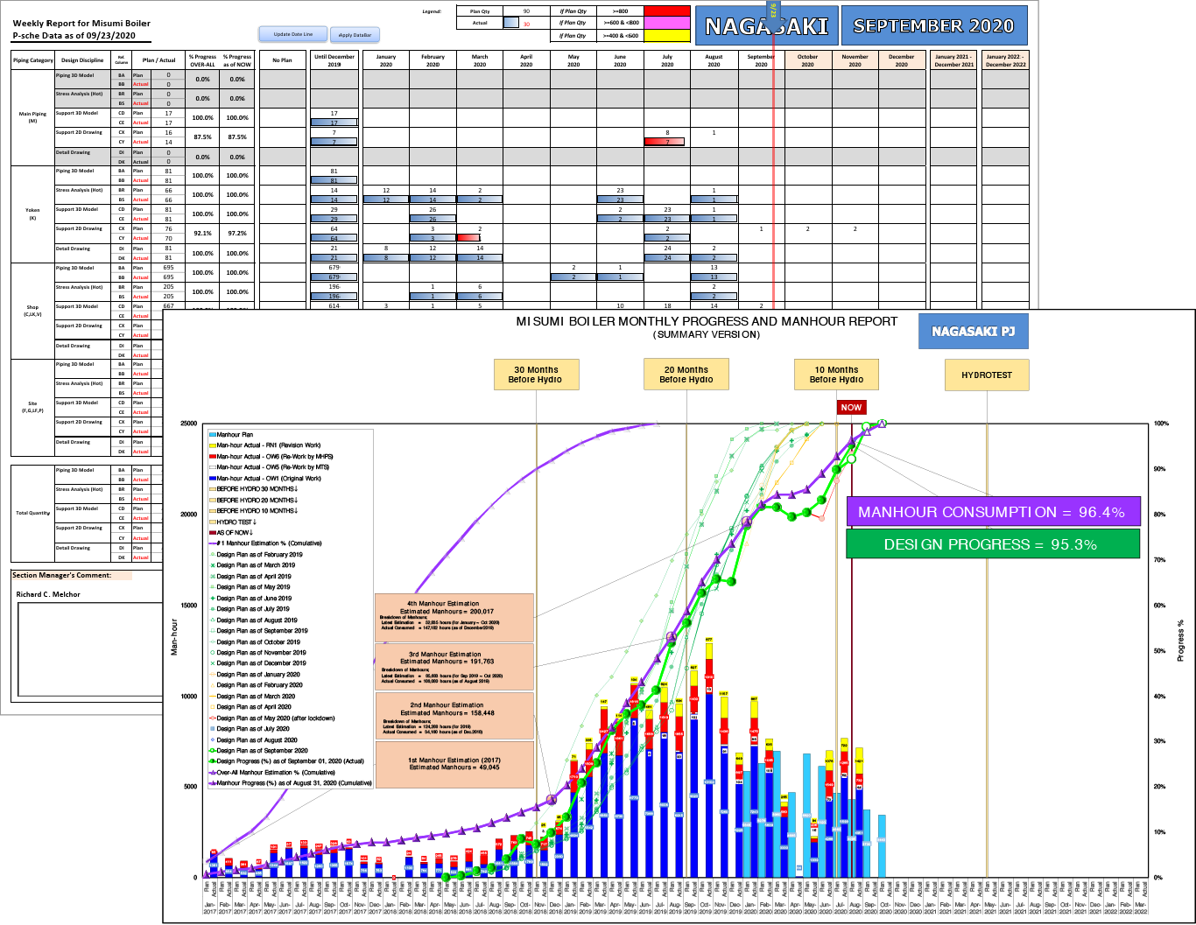Click the '92.1%' overall progress cell
The image size is (1196, 925).
(x=202, y=234)
